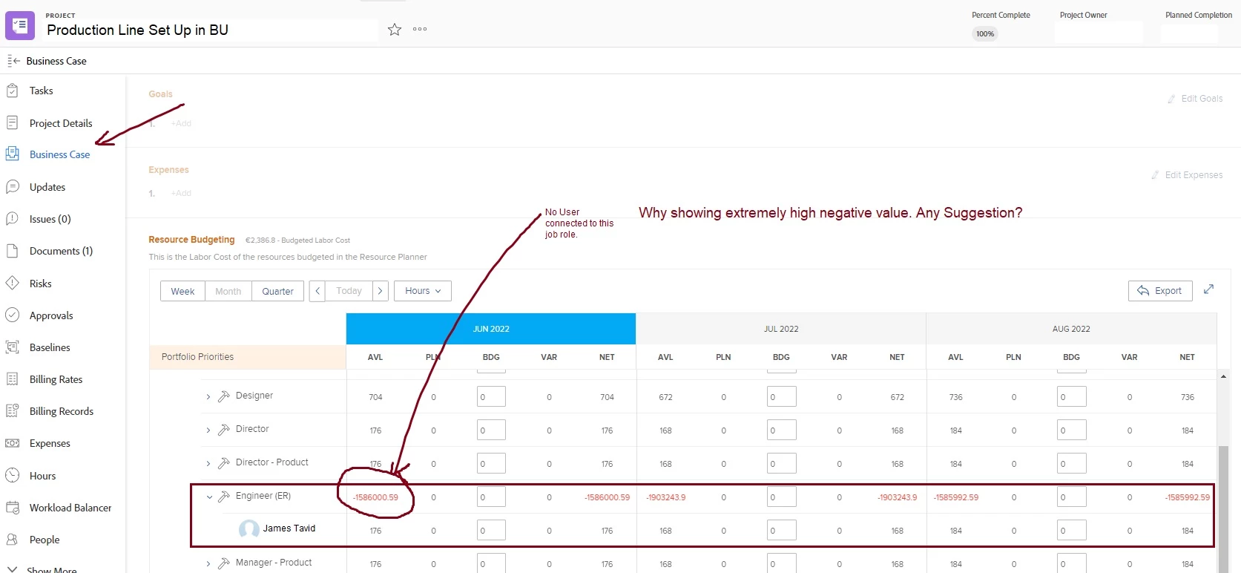Click the Hours clock icon
Image resolution: width=1241 pixels, height=573 pixels.
click(12, 475)
